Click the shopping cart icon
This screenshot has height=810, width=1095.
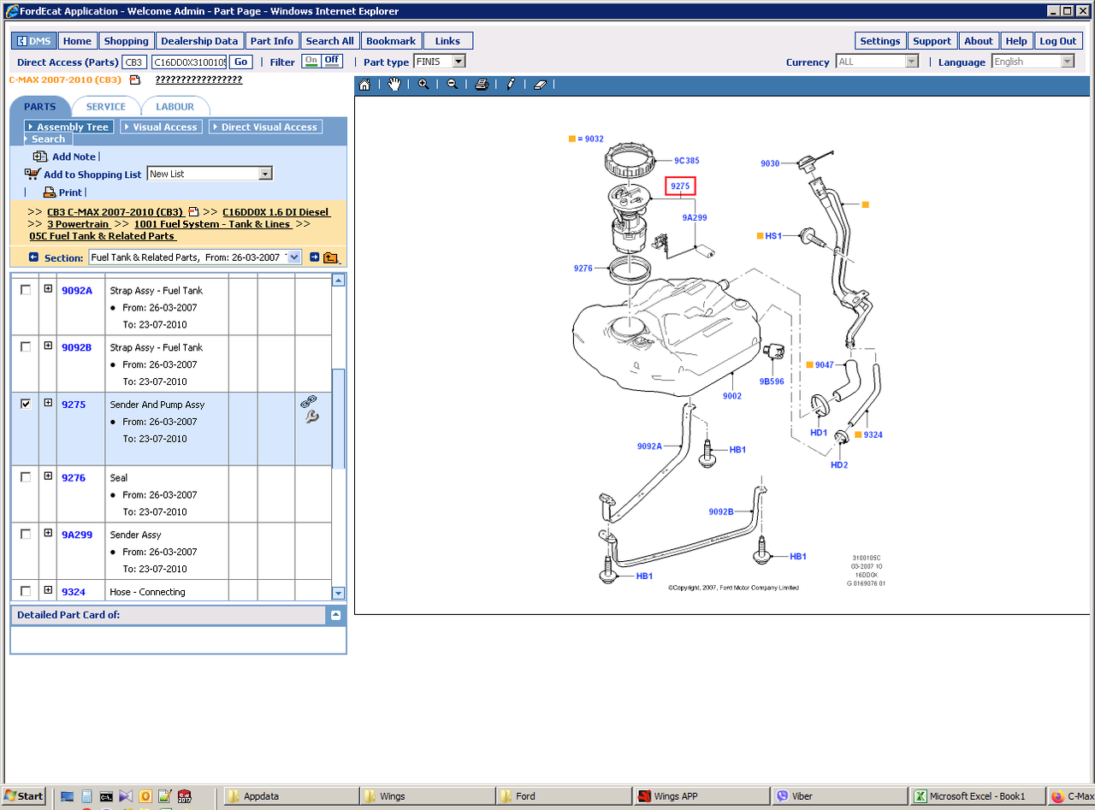pos(33,174)
